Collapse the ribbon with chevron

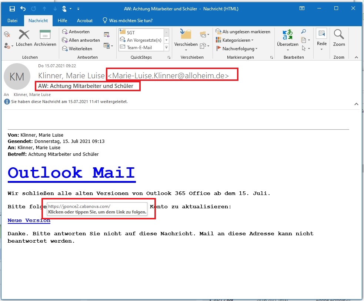pyautogui.click(x=356, y=57)
